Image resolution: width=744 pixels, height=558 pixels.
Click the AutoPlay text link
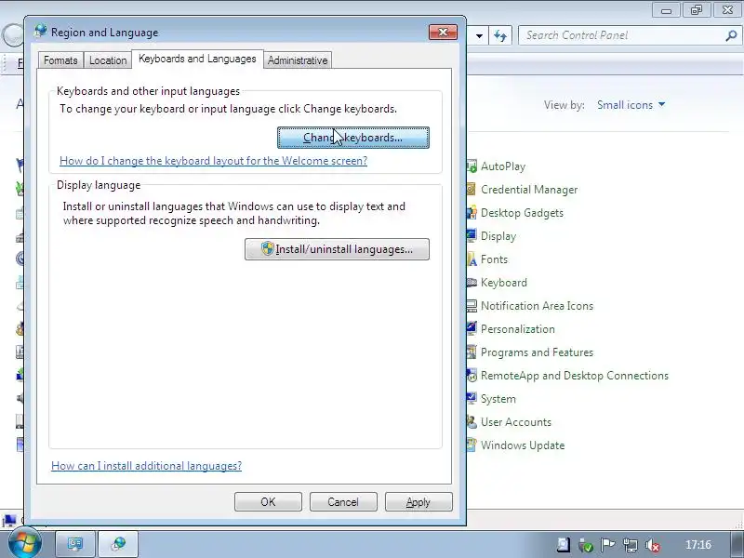coord(503,166)
